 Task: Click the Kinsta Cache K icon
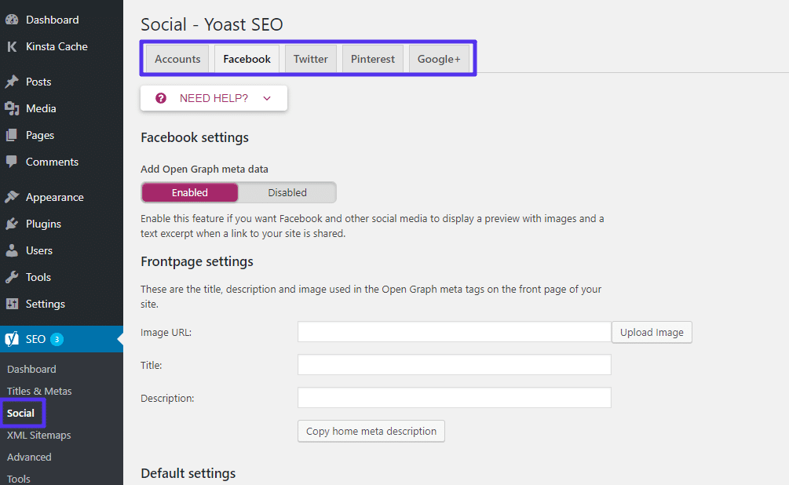point(12,47)
